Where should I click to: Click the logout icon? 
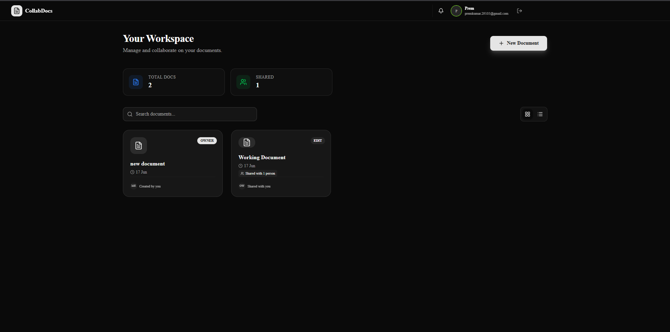tap(520, 11)
